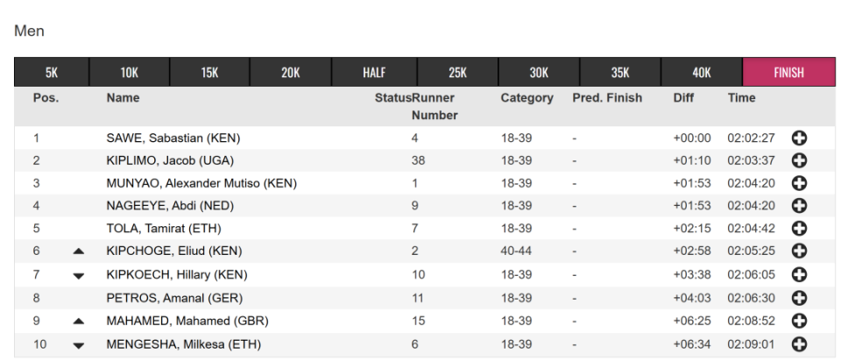Click down arrow beside KIPKOECH position

[x=78, y=276]
